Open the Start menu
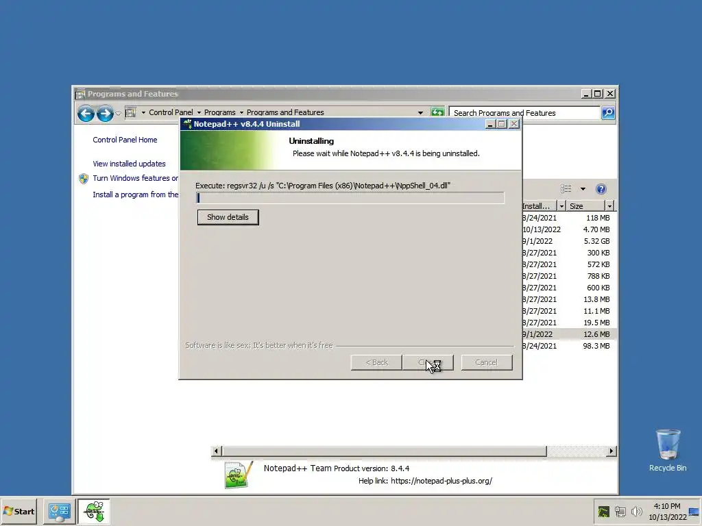Viewport: 702px width, 526px height. point(19,511)
